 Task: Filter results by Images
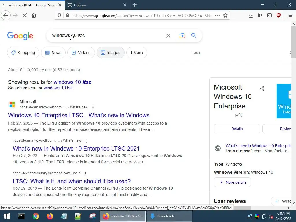click(110, 53)
